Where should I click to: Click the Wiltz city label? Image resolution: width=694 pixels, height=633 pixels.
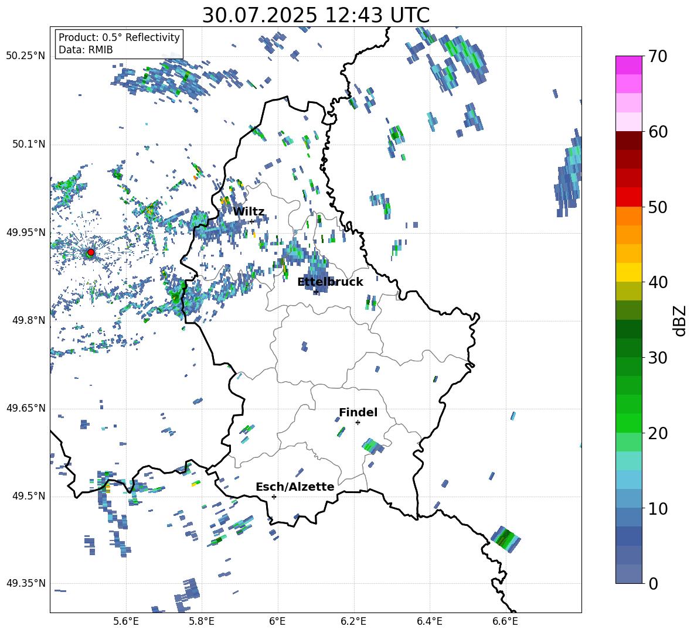249,211
